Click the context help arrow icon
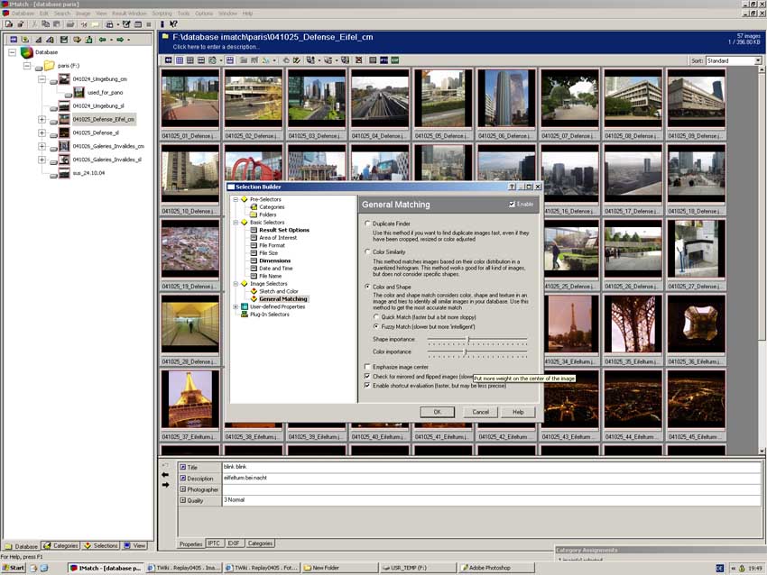The height and width of the screenshot is (575, 767). [x=173, y=24]
